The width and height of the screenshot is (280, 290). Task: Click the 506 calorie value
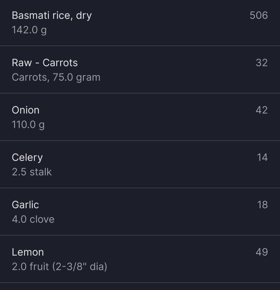point(258,16)
